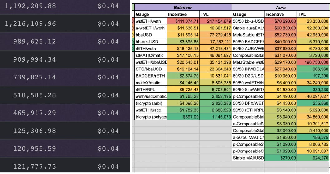Click the 909,994.34 value in dark table
The height and width of the screenshot is (174, 330).
coord(35,59)
